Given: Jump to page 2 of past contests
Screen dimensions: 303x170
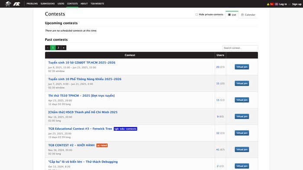Looking at the screenshot, I should [58, 48].
